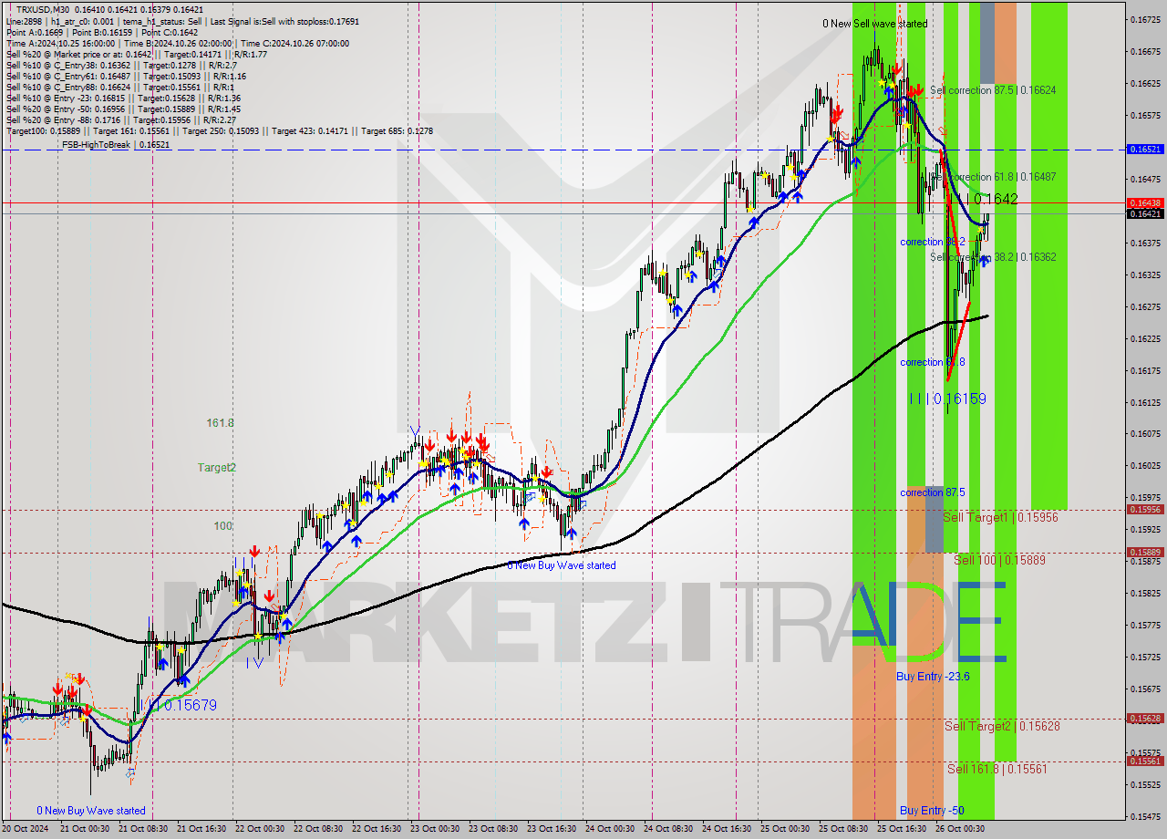Select 'Sell correction 87.5 | 0.16624' label

tap(993, 90)
